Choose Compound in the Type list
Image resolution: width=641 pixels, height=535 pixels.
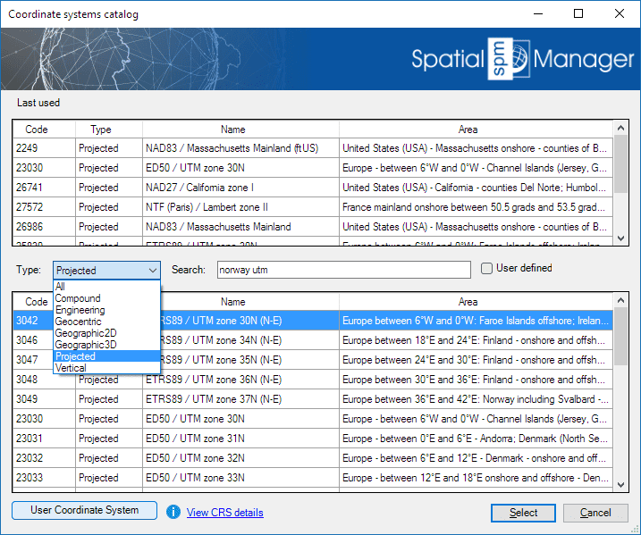coord(78,298)
